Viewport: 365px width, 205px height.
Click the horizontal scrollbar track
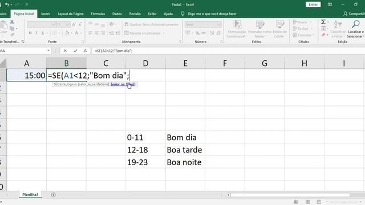click(290, 195)
